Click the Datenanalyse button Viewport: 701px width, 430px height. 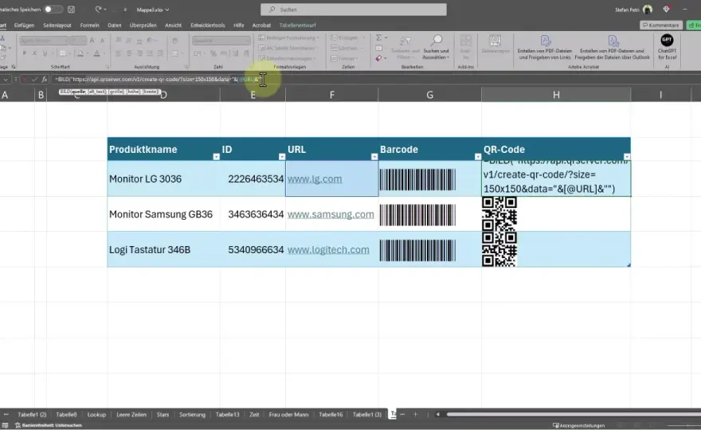[495, 45]
